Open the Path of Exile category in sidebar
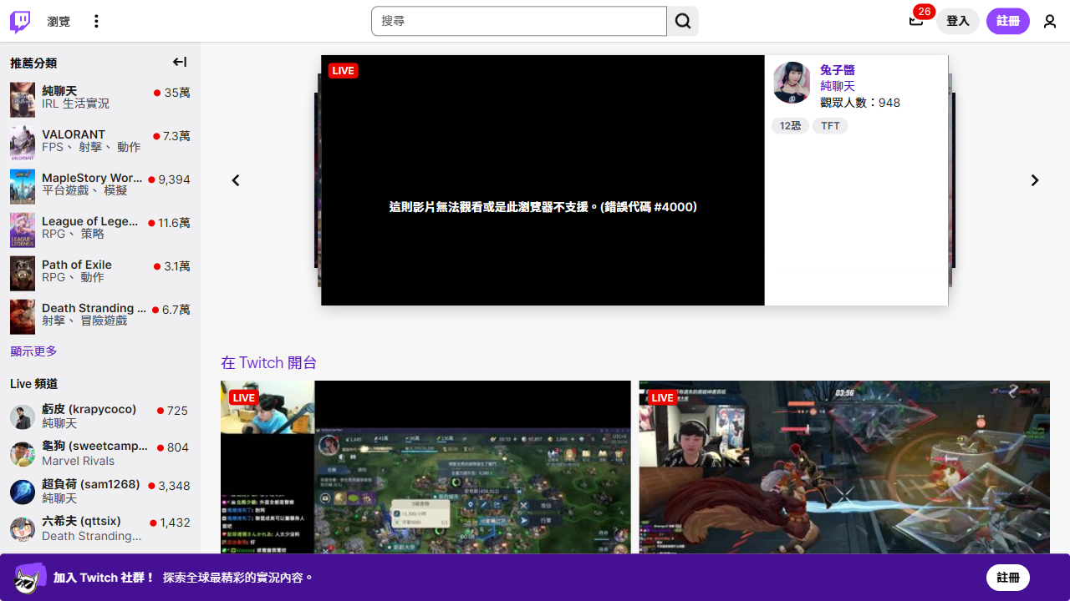 pyautogui.click(x=22, y=273)
